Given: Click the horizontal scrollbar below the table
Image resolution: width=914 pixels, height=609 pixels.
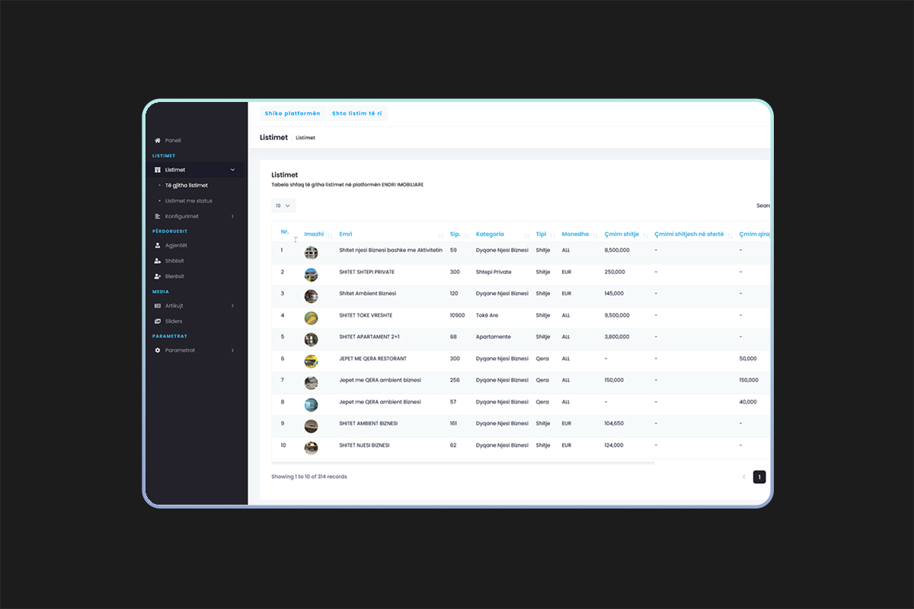Looking at the screenshot, I should click(462, 463).
